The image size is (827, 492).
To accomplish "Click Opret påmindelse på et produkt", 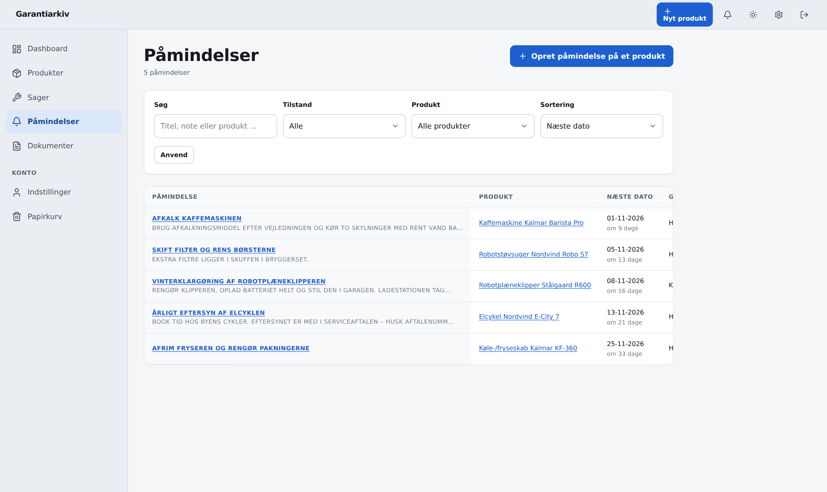I will tap(591, 56).
